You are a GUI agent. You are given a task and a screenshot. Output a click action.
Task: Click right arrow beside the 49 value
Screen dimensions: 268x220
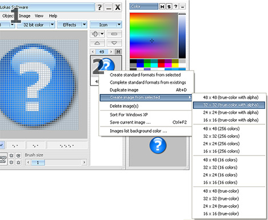(111, 52)
